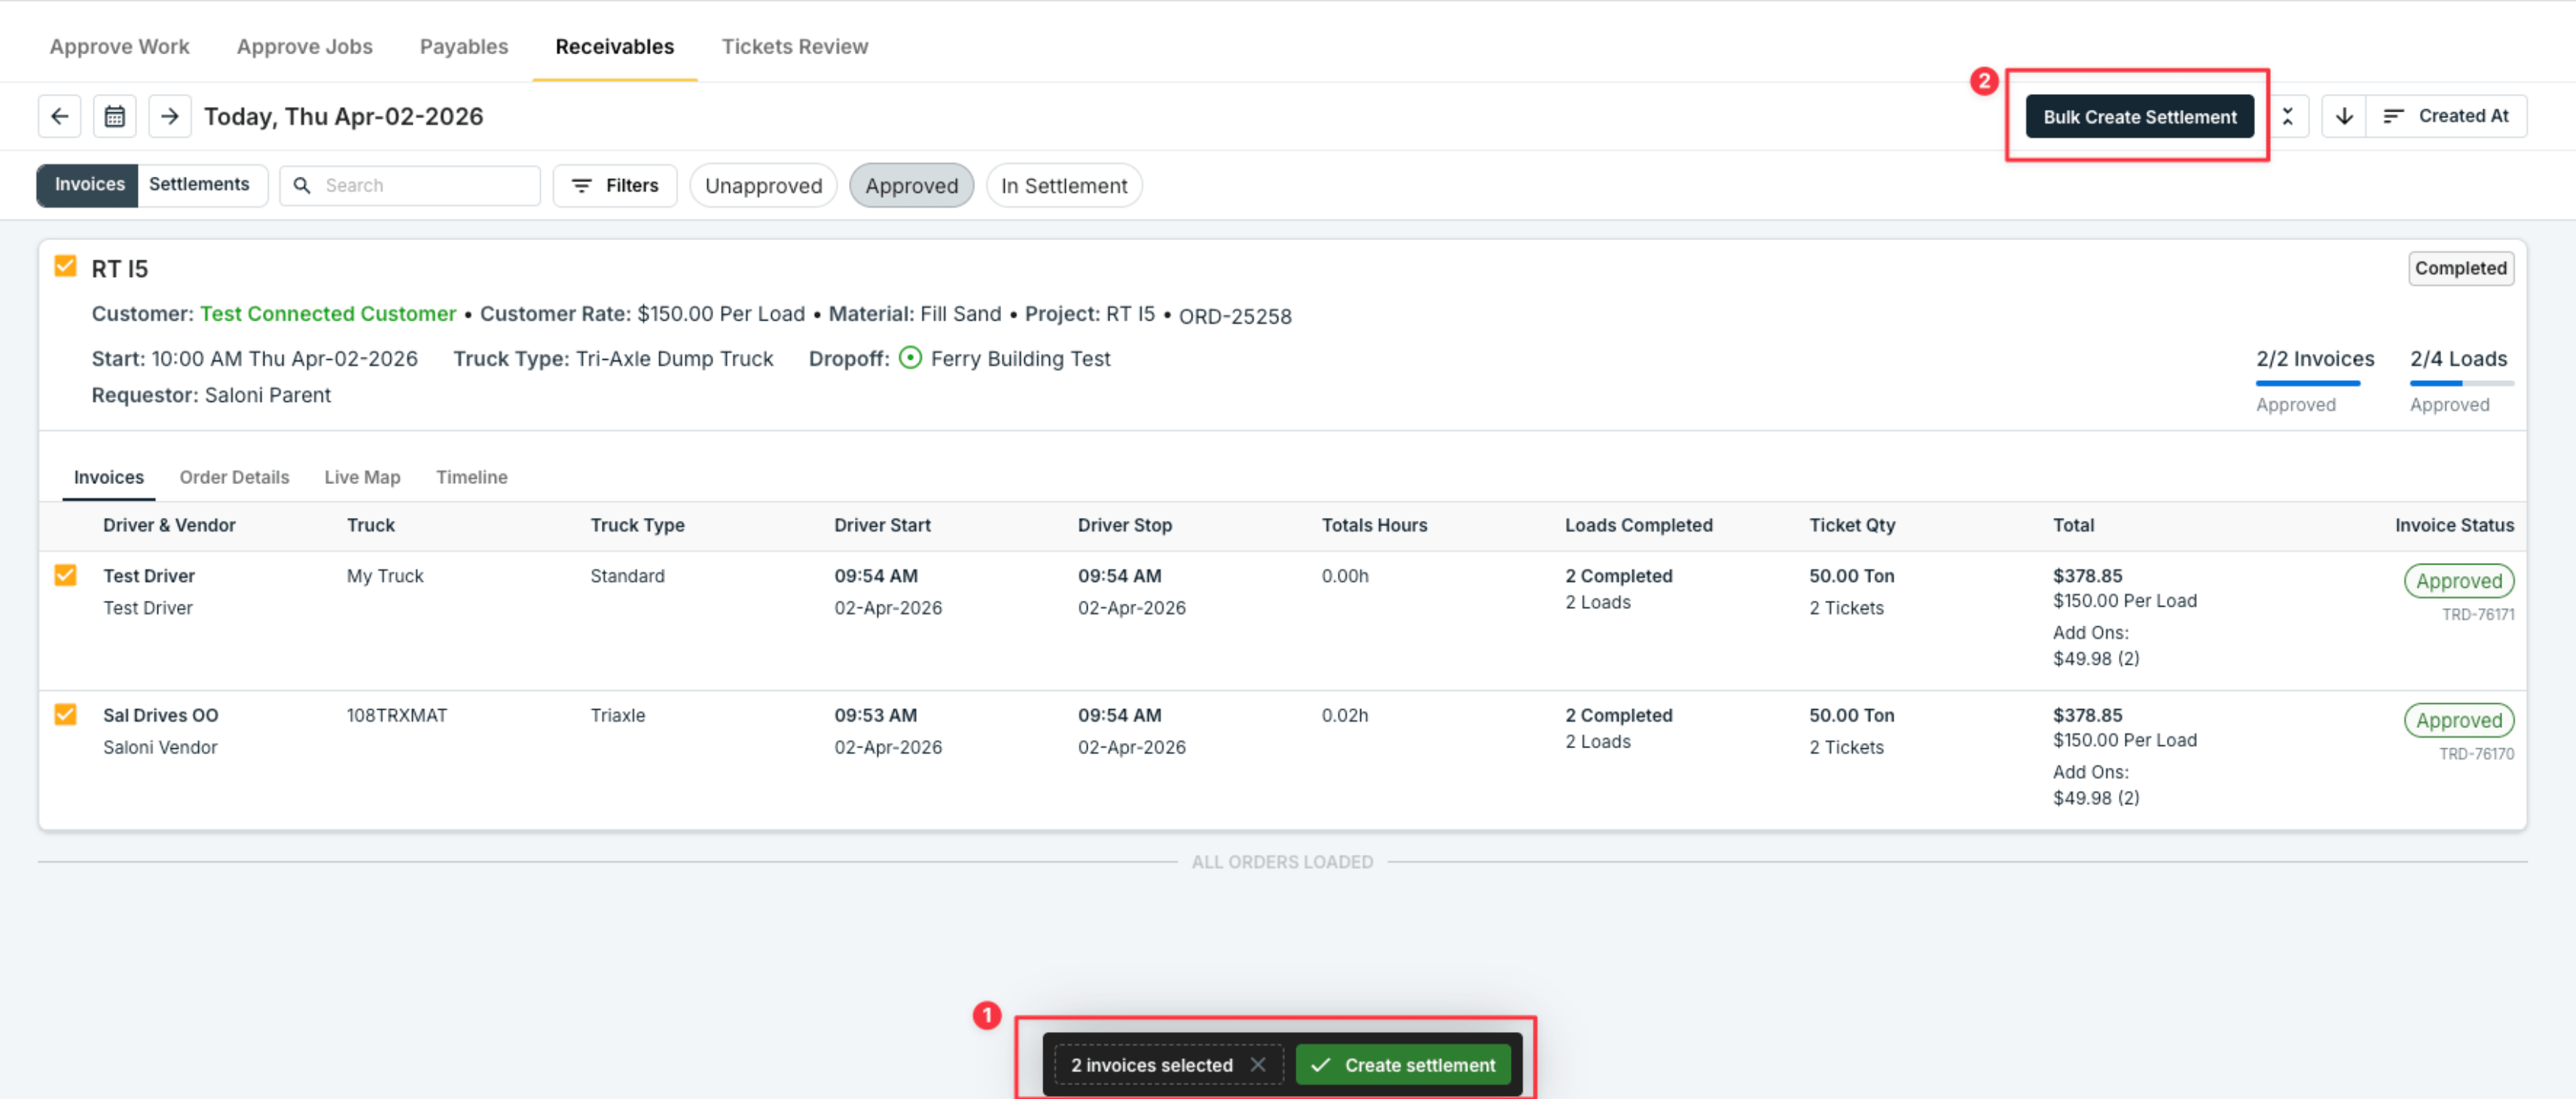Open the calendar date picker icon
Screen dimensions: 2576x1099
pyautogui.click(x=115, y=116)
